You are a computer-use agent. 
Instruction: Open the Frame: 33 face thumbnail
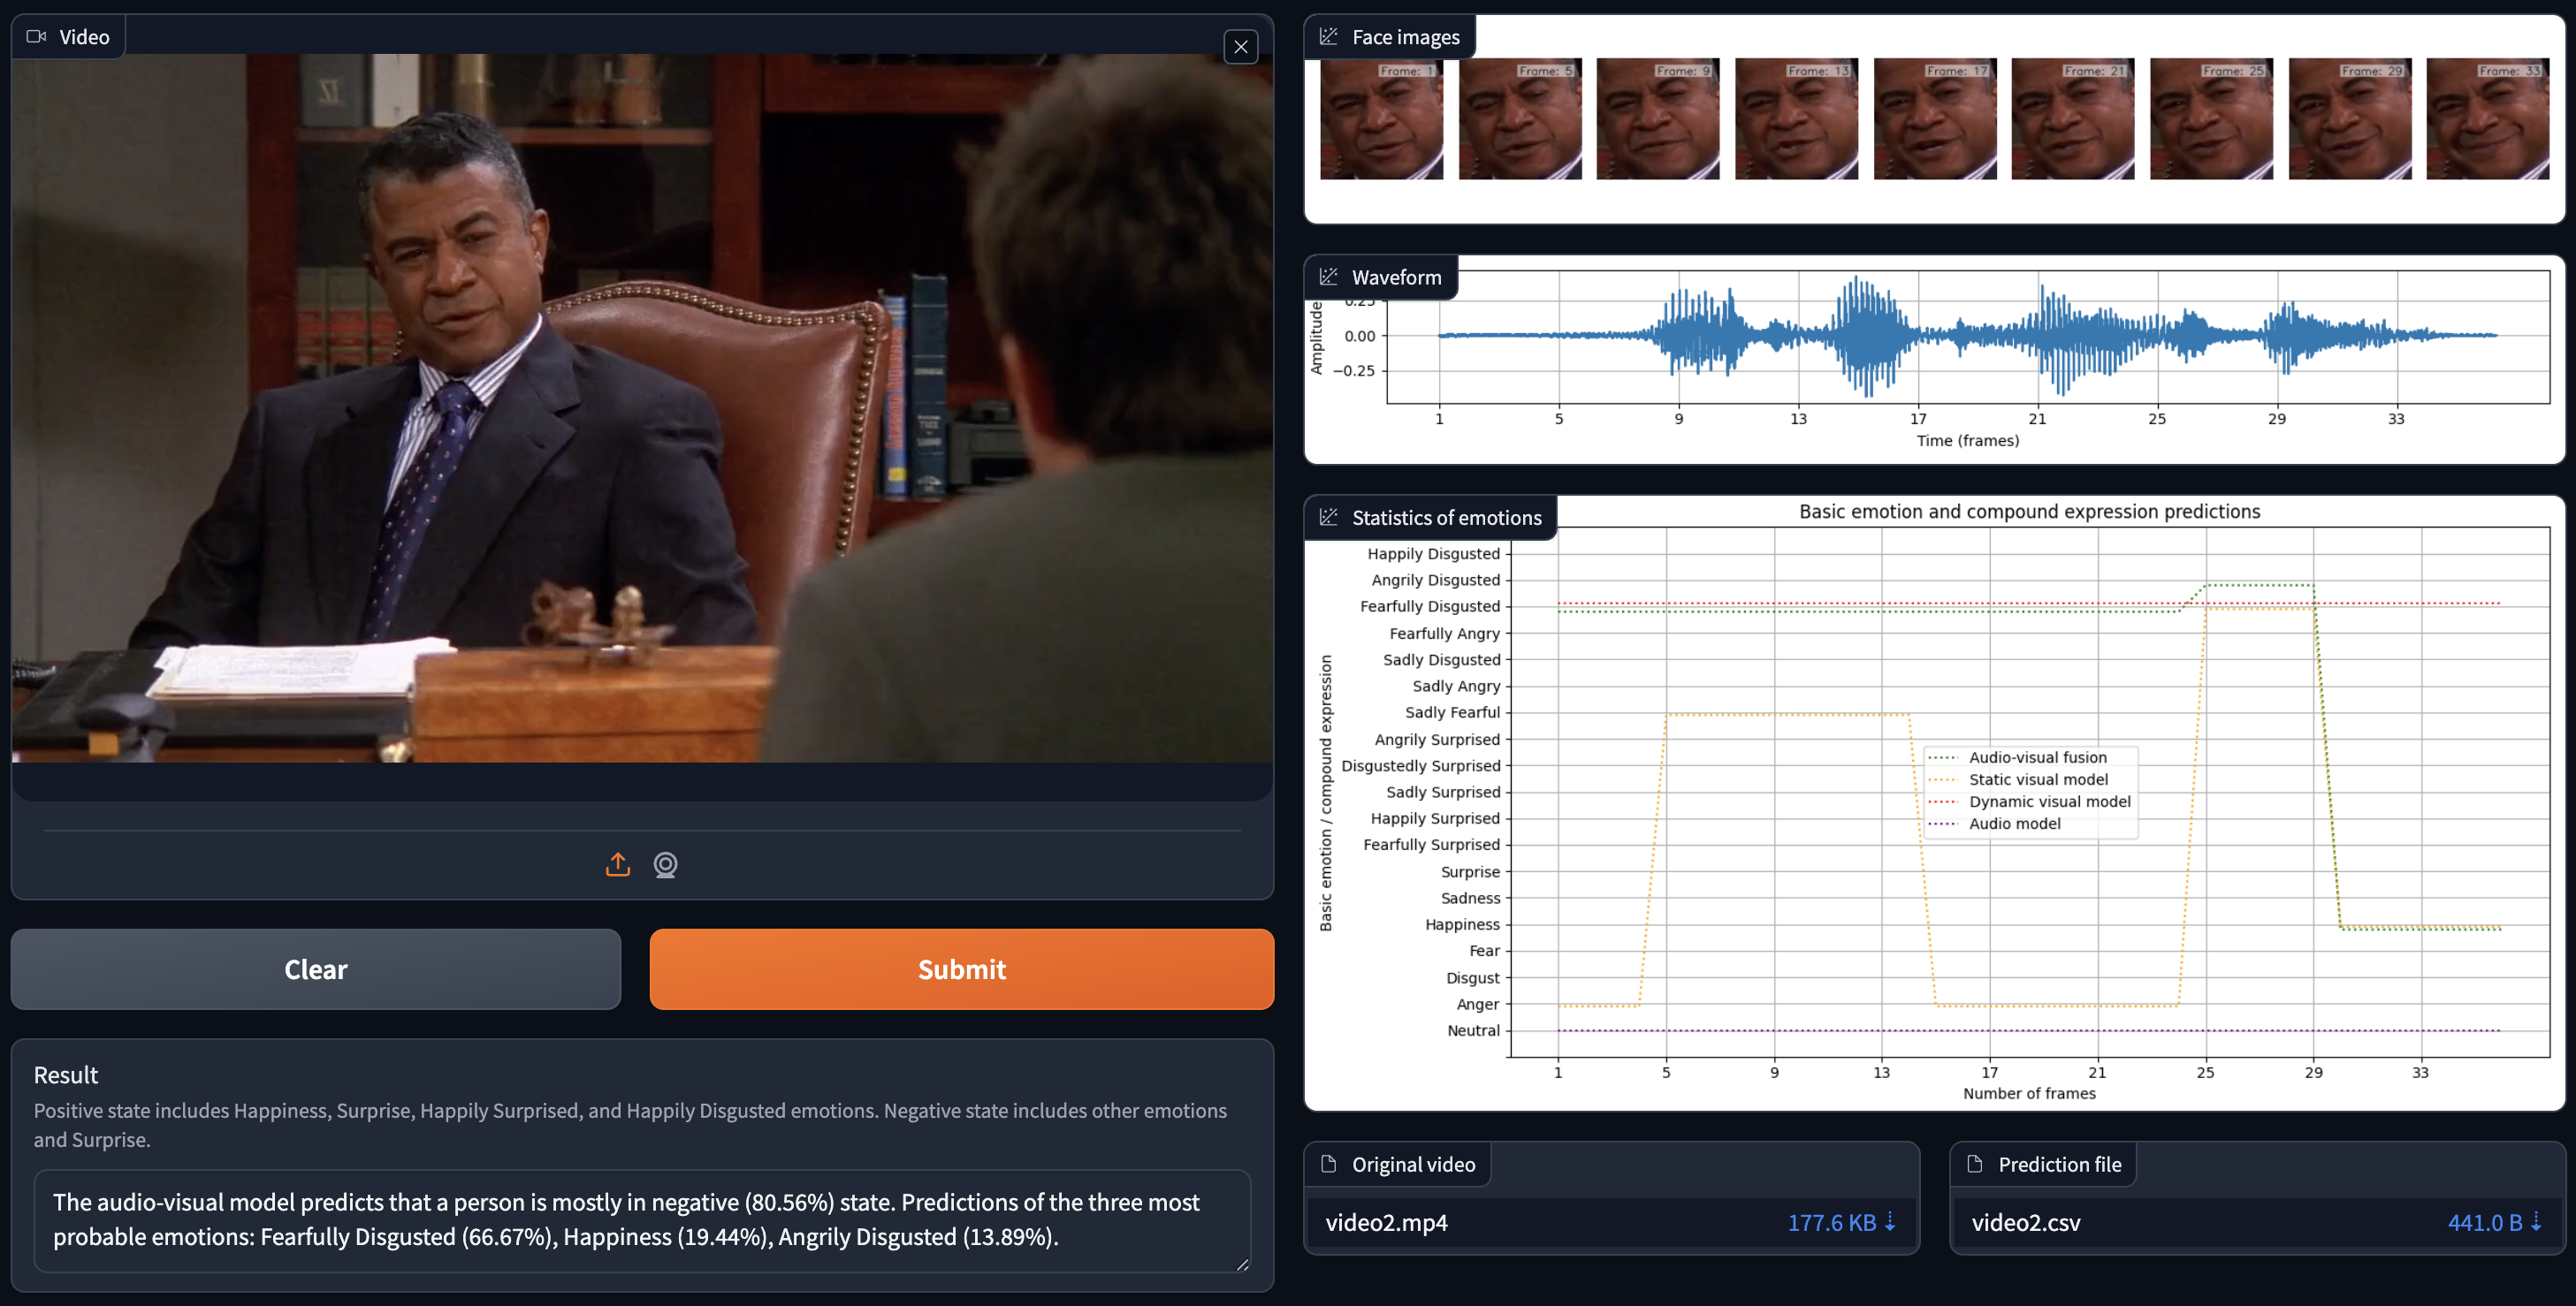(x=2487, y=119)
